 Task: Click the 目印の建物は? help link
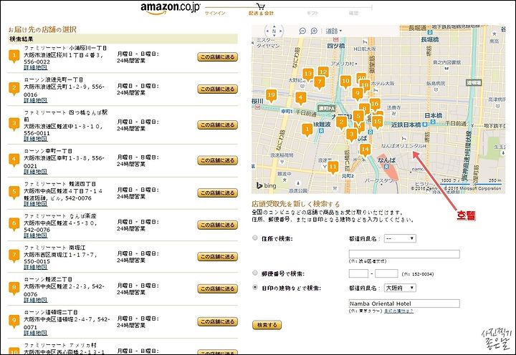tap(398, 311)
